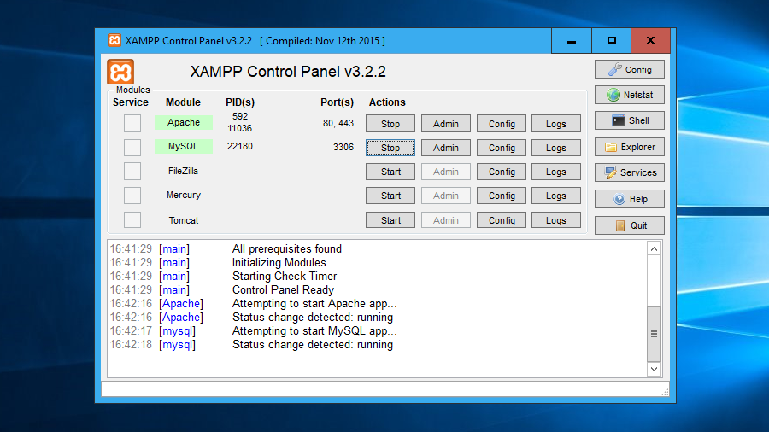Toggle the FileZilla service checkbox

pos(132,172)
